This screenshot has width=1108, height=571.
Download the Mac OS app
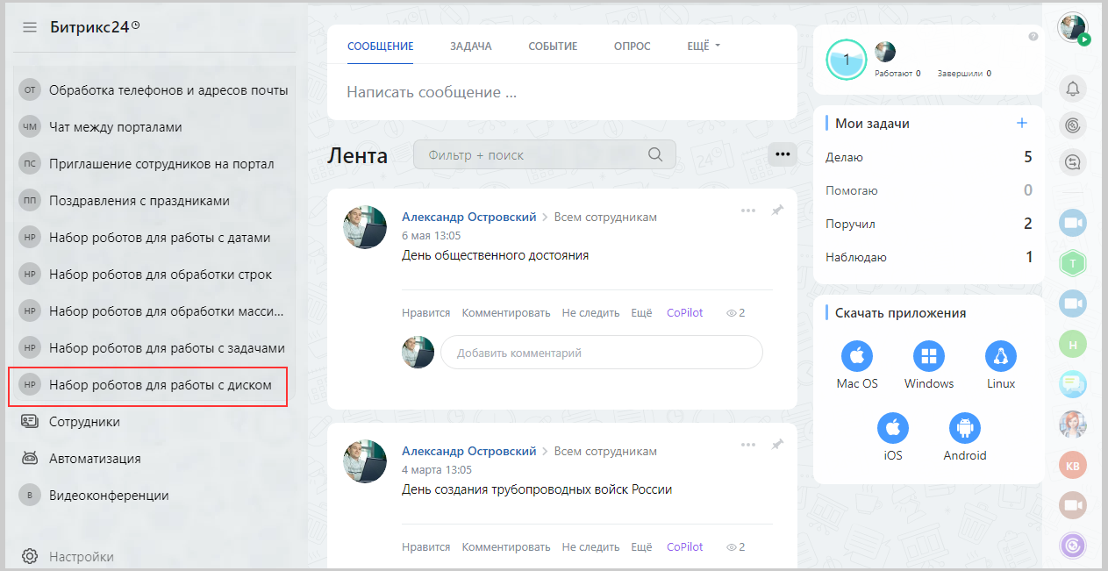click(x=857, y=357)
